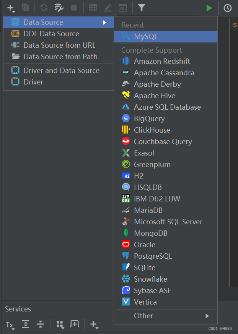Click the Stop square icon
The image size is (238, 334).
click(74, 8)
